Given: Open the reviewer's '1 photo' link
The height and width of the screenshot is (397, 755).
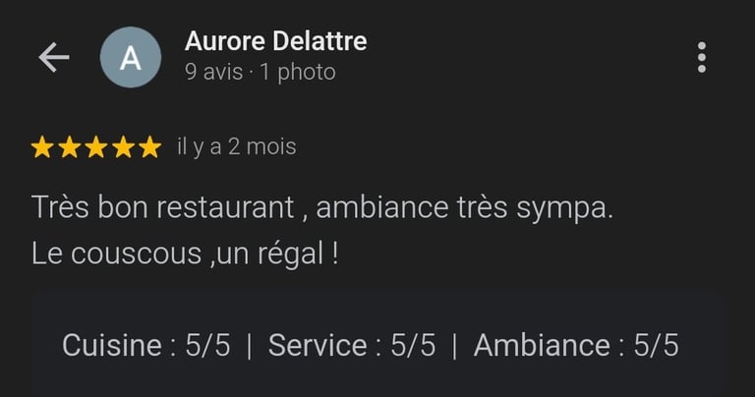Looking at the screenshot, I should (x=298, y=72).
